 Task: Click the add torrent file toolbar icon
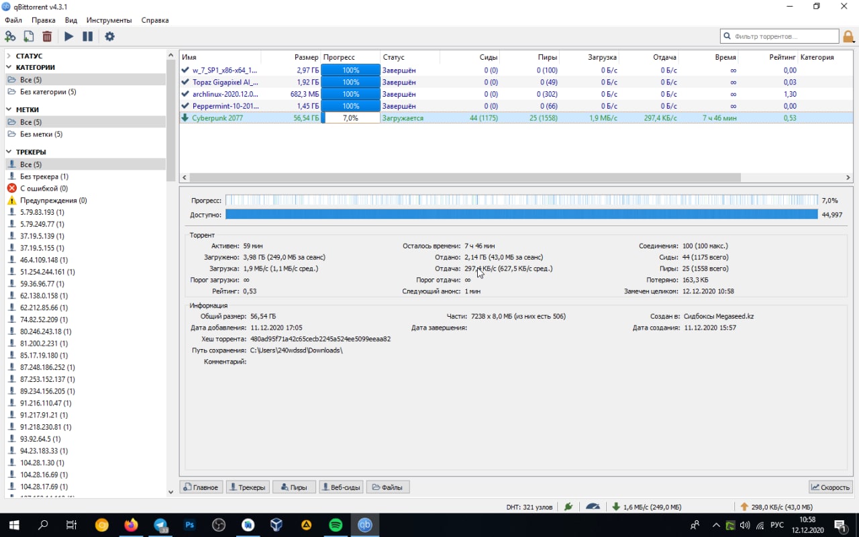[x=29, y=37]
